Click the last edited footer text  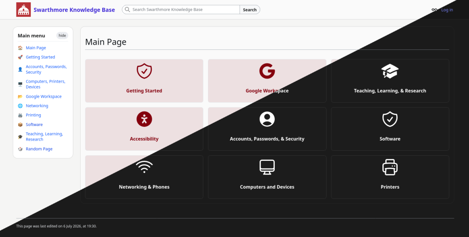[56, 226]
